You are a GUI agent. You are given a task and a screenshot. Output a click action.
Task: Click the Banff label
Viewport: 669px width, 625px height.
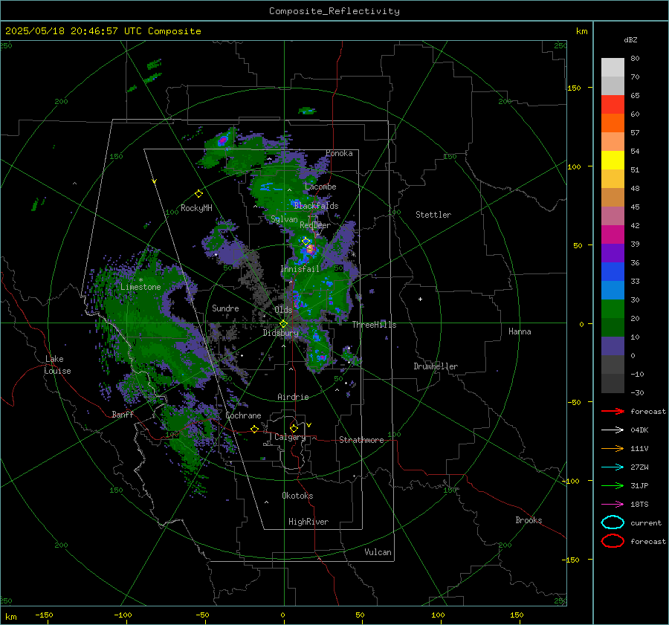point(123,414)
